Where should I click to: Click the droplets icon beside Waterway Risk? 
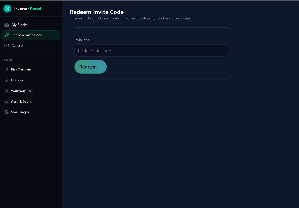[6, 91]
